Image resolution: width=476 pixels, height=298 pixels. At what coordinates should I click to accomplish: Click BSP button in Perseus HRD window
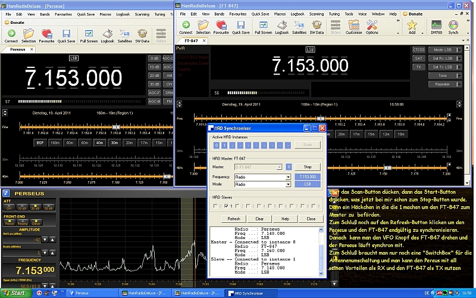40,142
